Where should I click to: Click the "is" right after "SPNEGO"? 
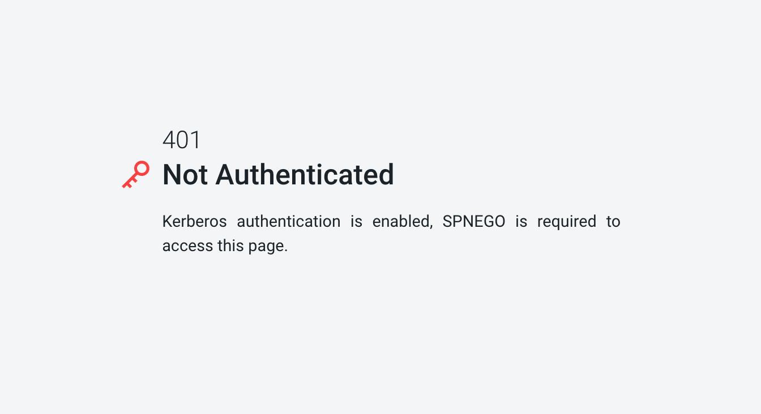coord(521,221)
